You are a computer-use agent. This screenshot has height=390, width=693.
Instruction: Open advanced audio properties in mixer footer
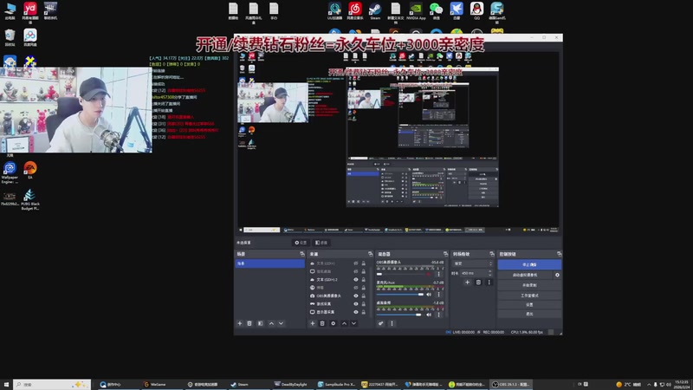click(381, 323)
